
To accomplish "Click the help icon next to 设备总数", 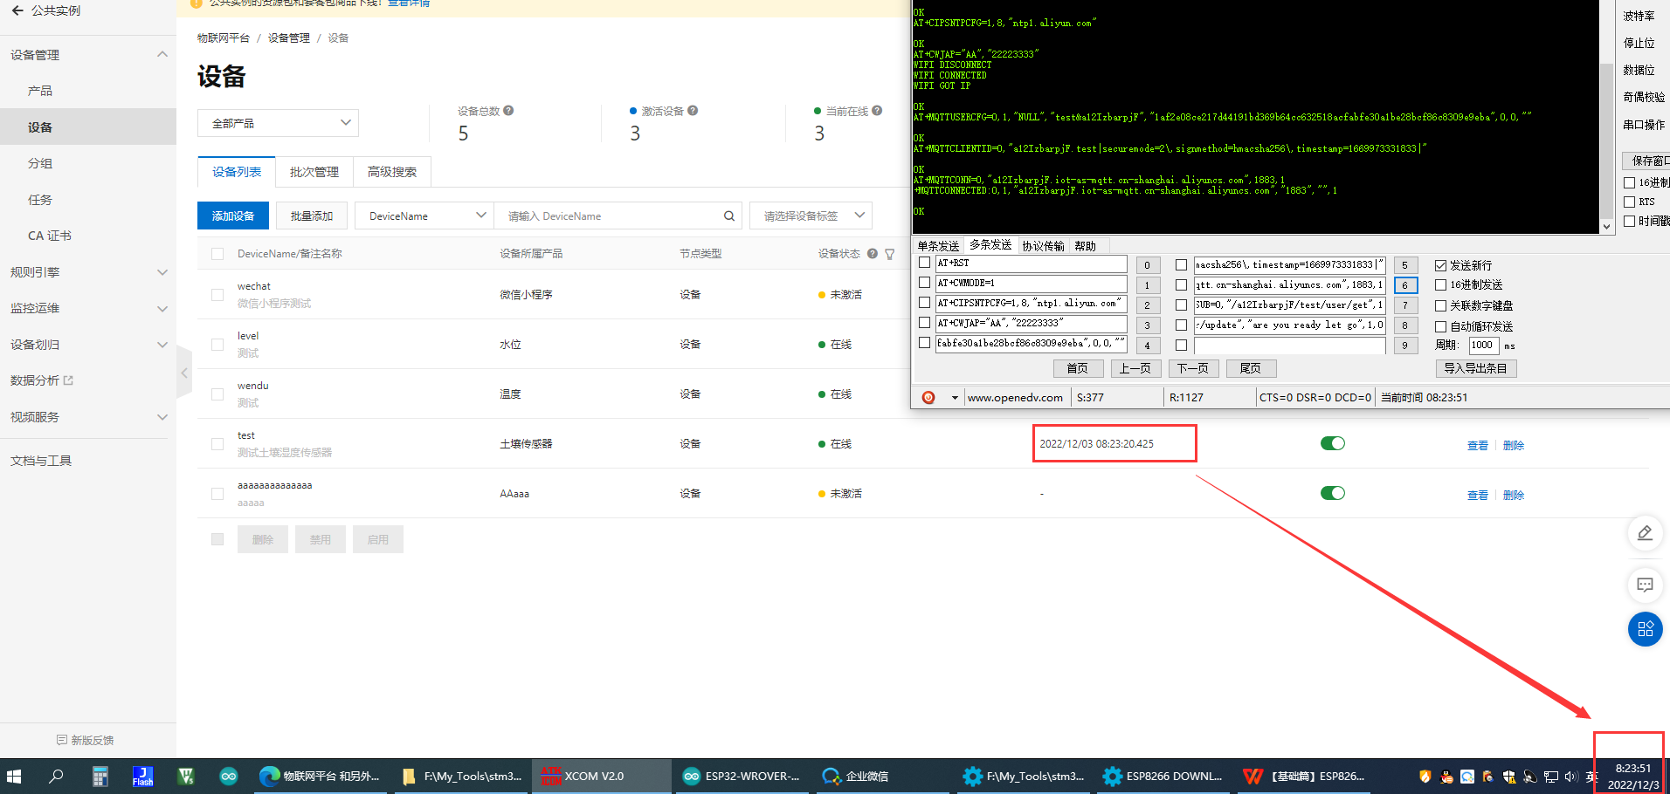I will (x=508, y=111).
